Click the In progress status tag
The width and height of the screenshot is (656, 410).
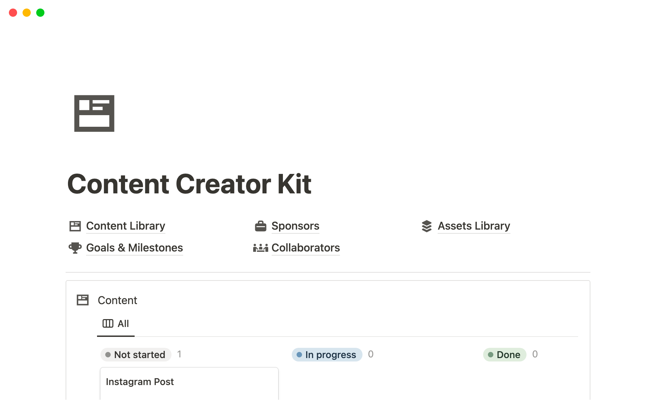click(x=327, y=355)
